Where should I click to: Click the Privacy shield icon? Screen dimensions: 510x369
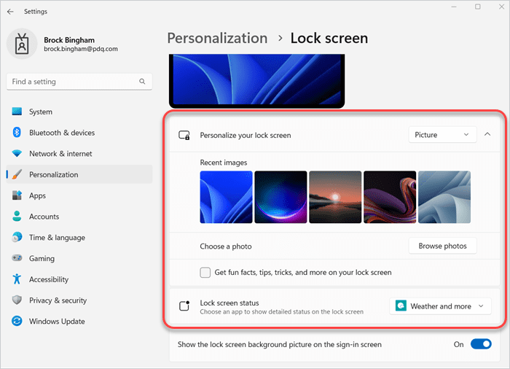17,300
